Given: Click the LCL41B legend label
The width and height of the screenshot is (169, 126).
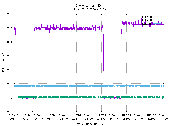Looking at the screenshot, I should 147,20.
